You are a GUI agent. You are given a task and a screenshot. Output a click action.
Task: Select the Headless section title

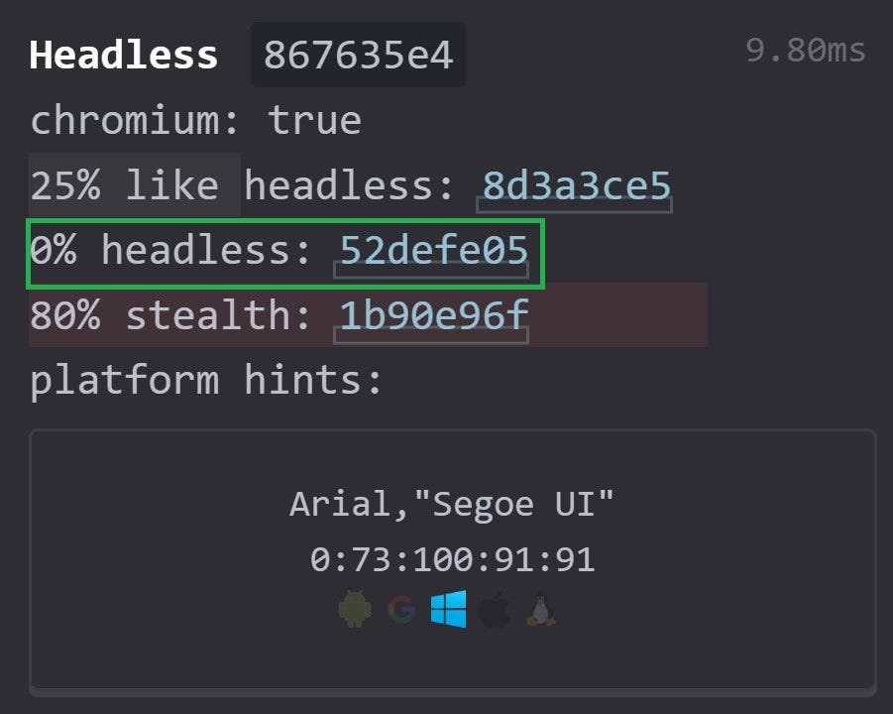click(123, 56)
